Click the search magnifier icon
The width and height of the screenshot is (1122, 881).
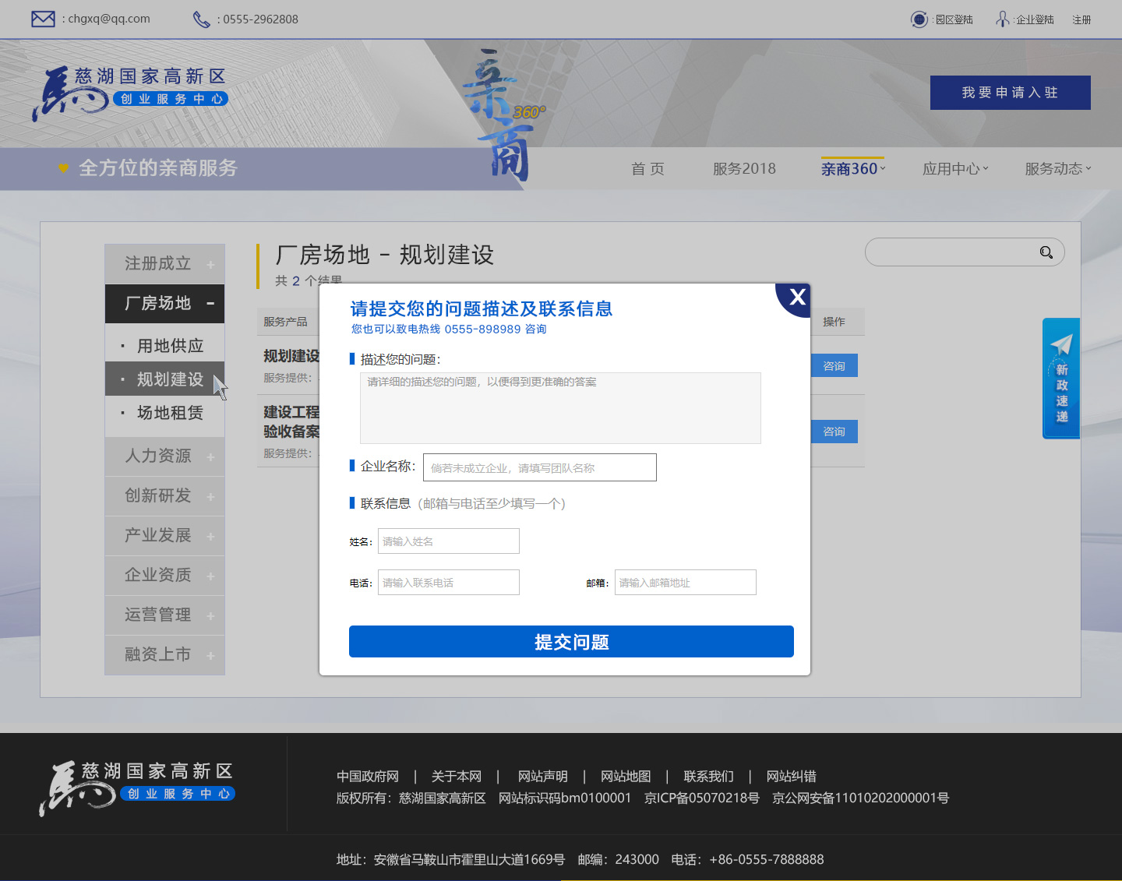click(x=1046, y=252)
